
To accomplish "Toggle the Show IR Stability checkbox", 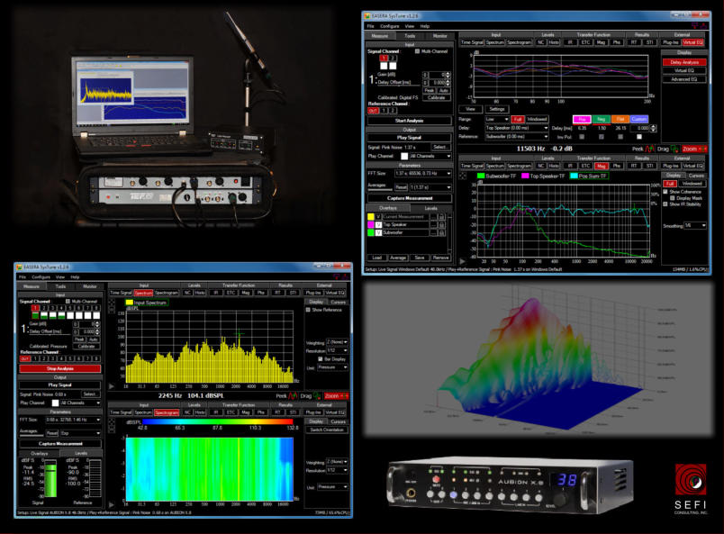I will (665, 204).
